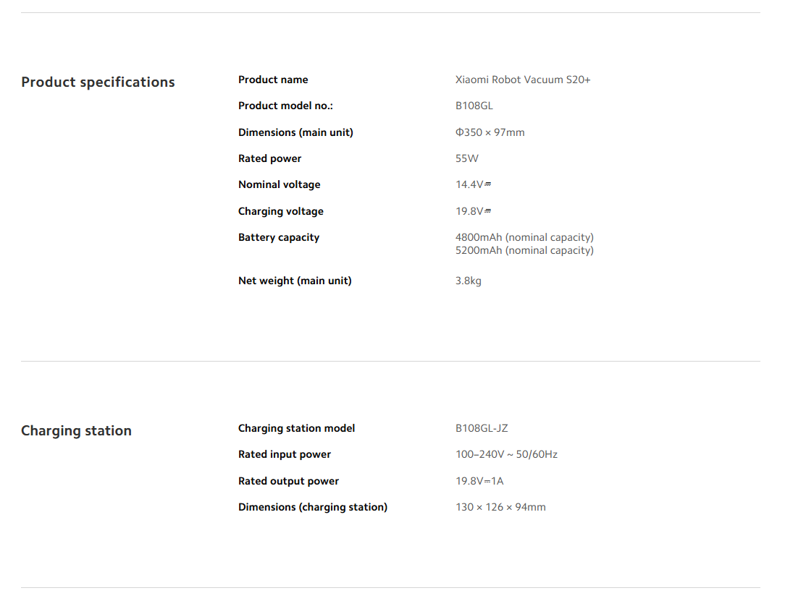Click the Charging voltage label
The height and width of the screenshot is (601, 785).
pos(280,211)
